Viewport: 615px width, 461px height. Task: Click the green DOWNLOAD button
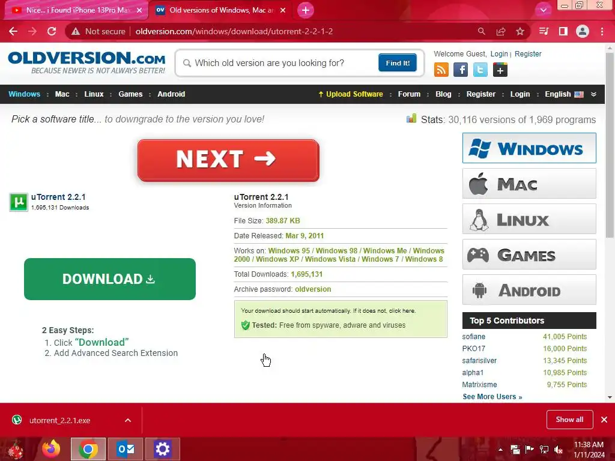pos(110,279)
